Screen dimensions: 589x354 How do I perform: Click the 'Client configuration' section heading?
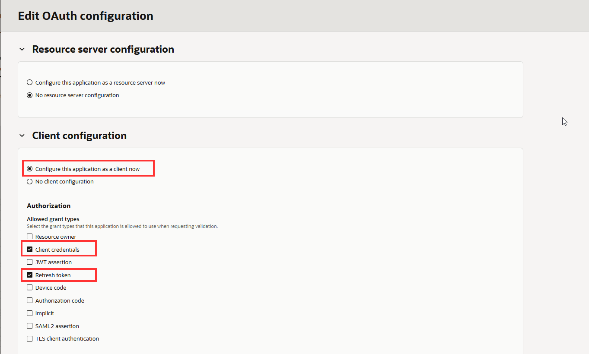(x=79, y=136)
